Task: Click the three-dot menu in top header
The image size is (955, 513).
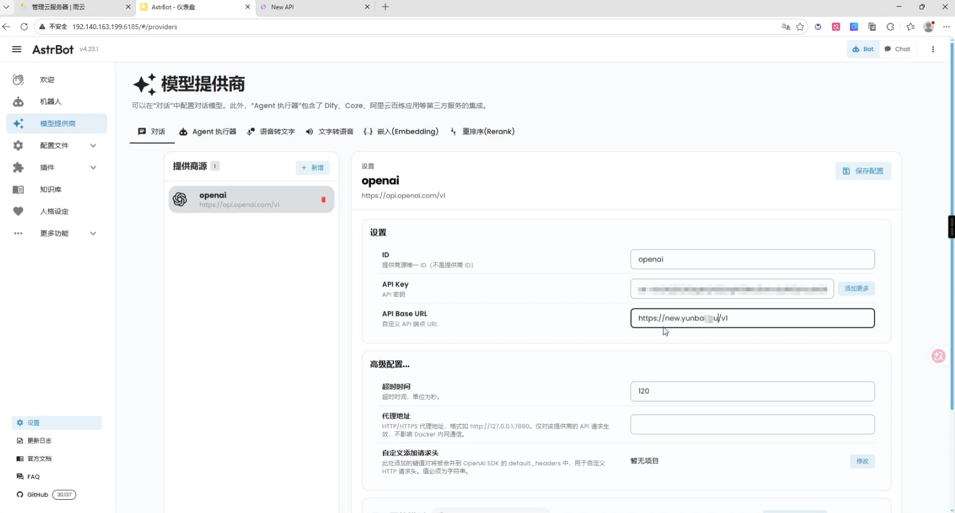Action: pyautogui.click(x=933, y=49)
